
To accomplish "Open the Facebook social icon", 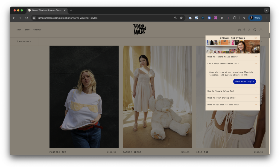I will pos(244,30).
